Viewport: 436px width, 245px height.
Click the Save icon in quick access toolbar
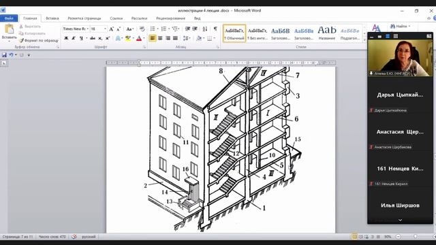coord(4,55)
